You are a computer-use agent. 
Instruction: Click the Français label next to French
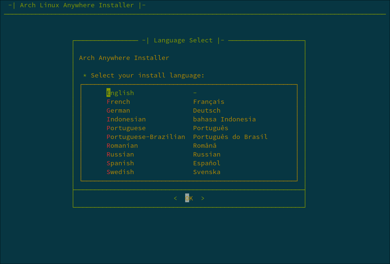point(208,101)
